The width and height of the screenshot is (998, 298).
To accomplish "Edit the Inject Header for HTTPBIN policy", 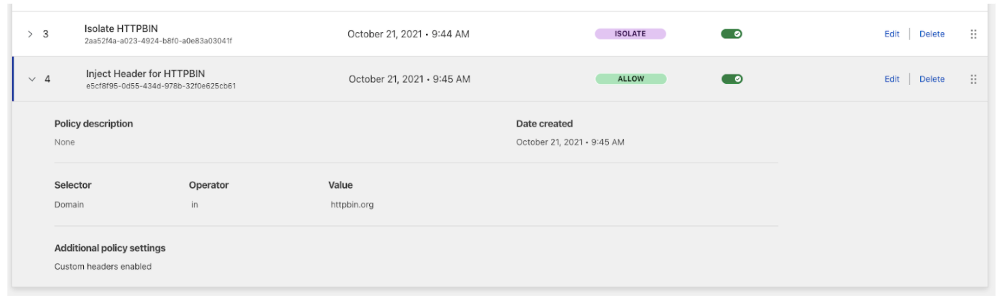I will [x=892, y=79].
